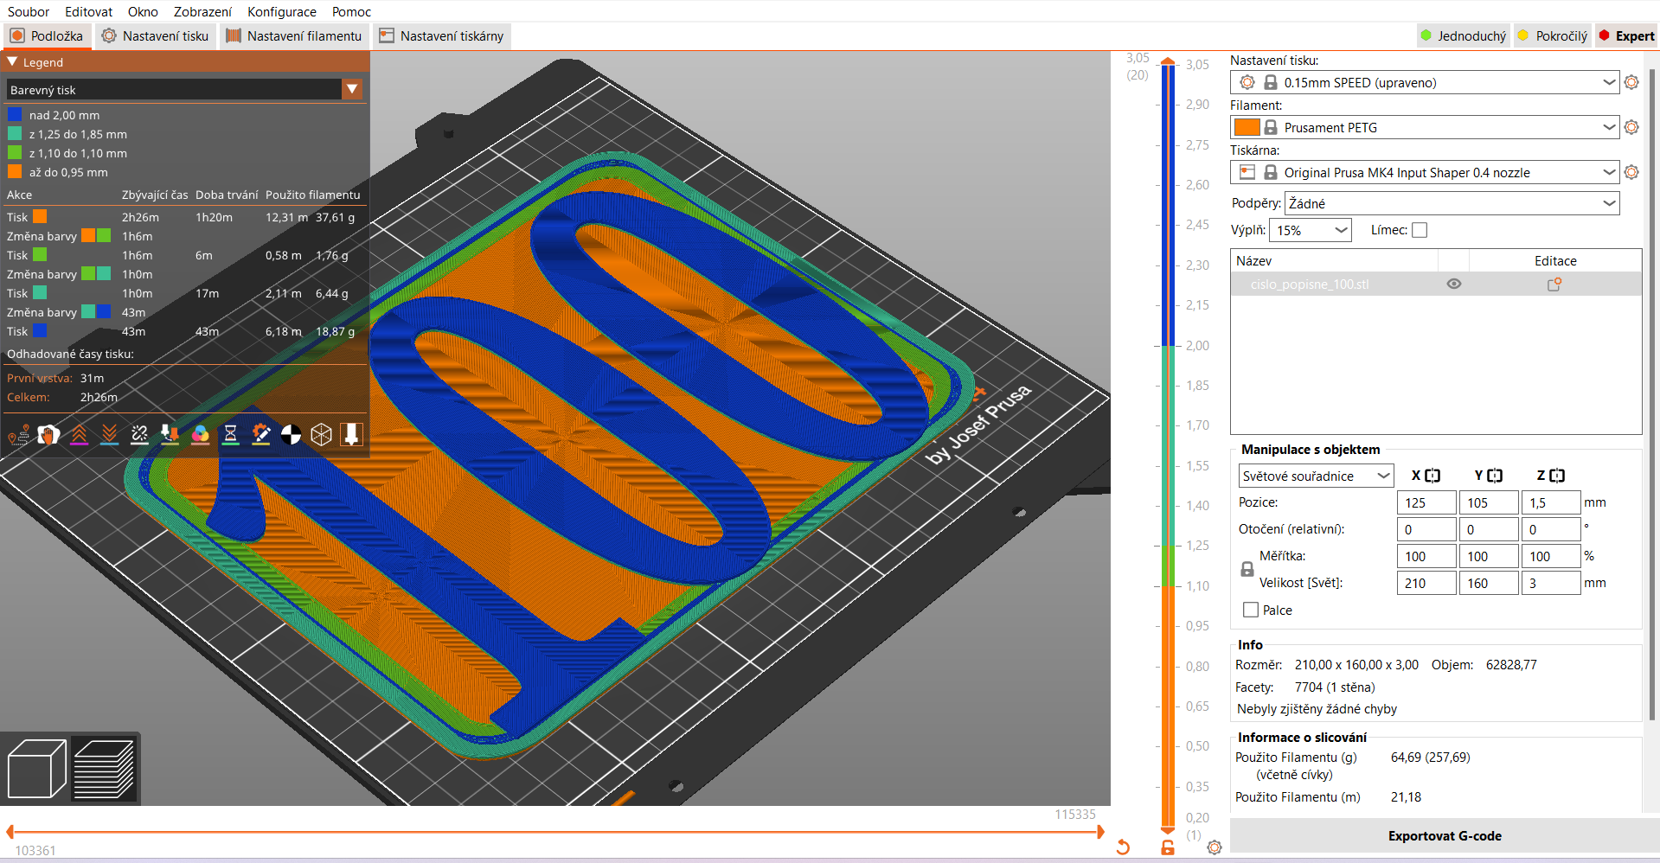Toggle color changes display icon

click(200, 434)
